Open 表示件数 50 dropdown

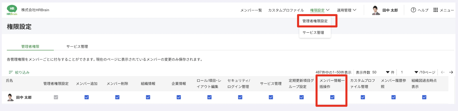pos(387,72)
